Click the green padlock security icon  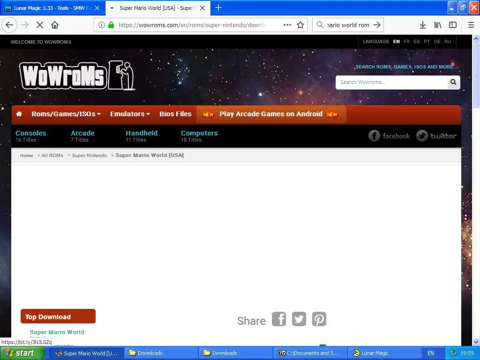111,25
